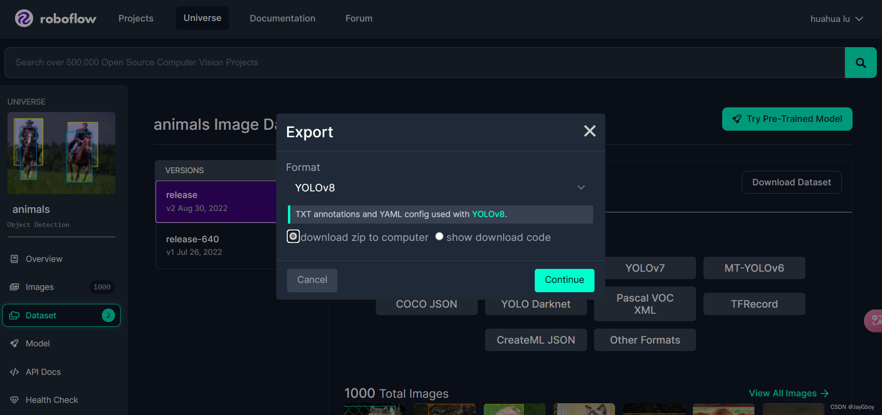Click the API Docs code icon
The width and height of the screenshot is (882, 415).
click(14, 372)
